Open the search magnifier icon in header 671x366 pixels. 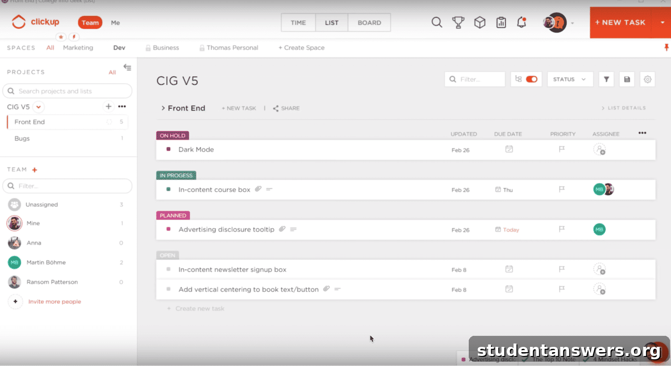coord(437,22)
